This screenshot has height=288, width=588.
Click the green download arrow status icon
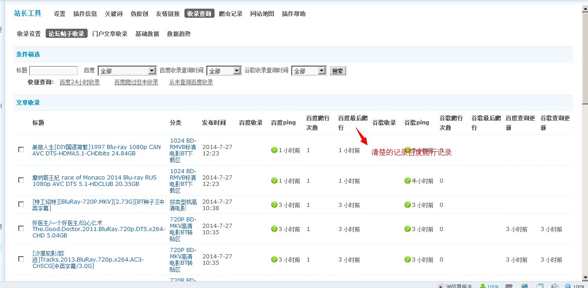click(x=483, y=286)
